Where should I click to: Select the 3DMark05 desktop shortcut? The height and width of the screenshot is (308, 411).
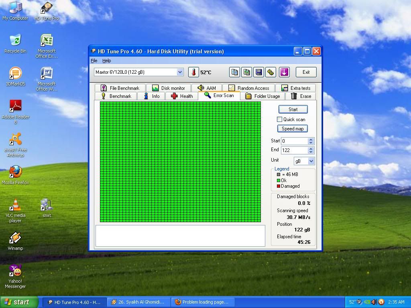pyautogui.click(x=15, y=77)
